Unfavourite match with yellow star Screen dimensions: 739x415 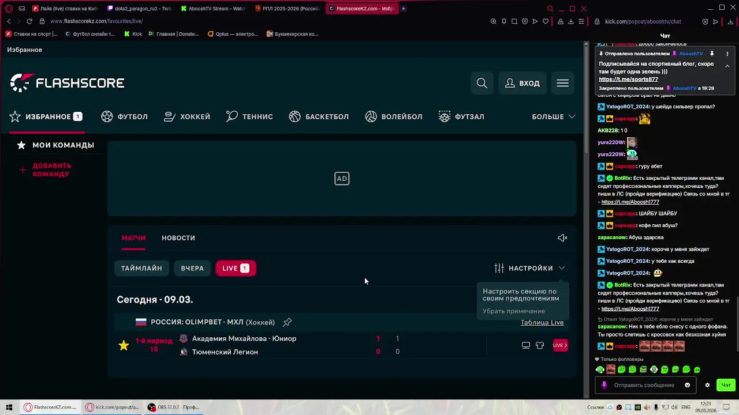[x=124, y=345]
